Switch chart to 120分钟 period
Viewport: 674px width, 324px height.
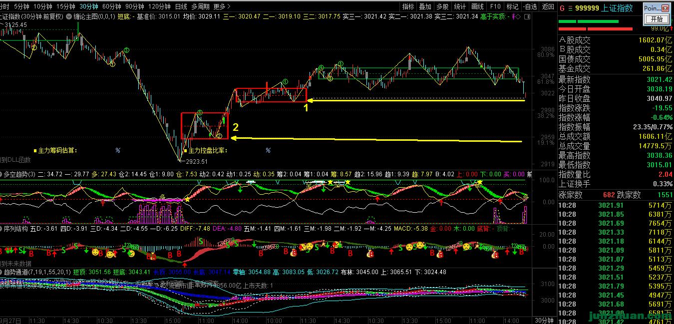159,6
